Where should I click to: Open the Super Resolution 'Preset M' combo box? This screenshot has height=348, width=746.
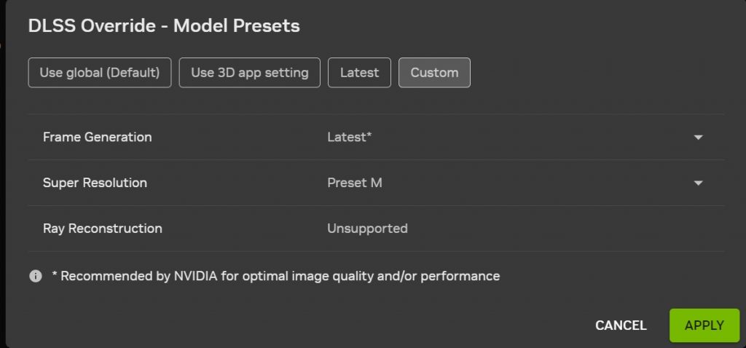pos(510,183)
